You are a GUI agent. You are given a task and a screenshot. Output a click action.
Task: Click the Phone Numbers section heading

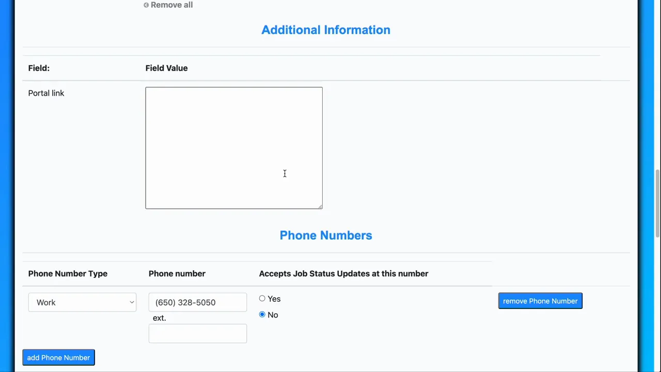coord(325,235)
